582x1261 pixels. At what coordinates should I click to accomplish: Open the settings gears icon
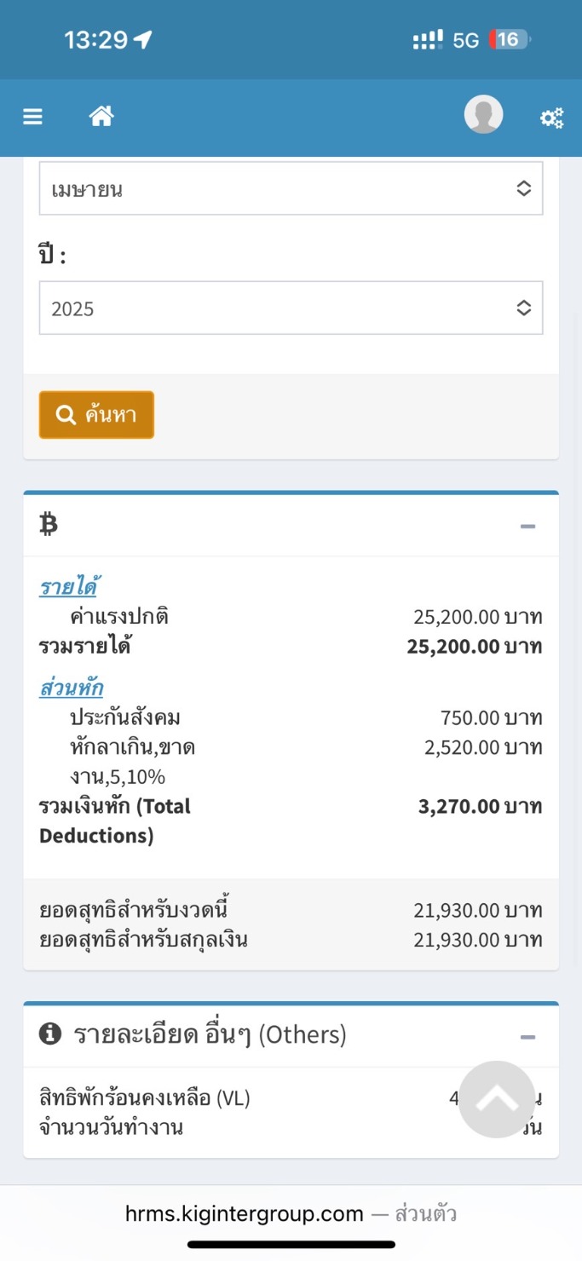(552, 118)
